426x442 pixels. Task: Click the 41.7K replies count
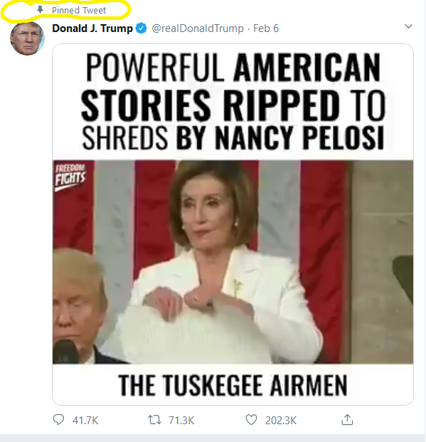tap(85, 421)
